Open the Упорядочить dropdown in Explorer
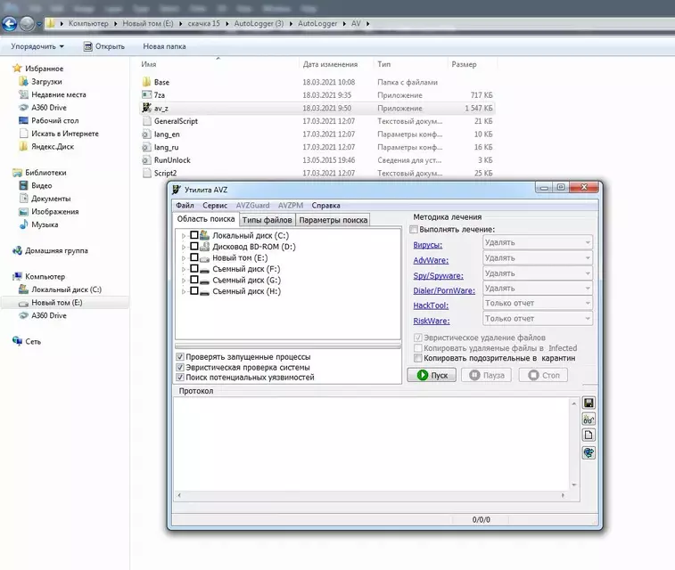This screenshot has width=675, height=570. point(37,46)
